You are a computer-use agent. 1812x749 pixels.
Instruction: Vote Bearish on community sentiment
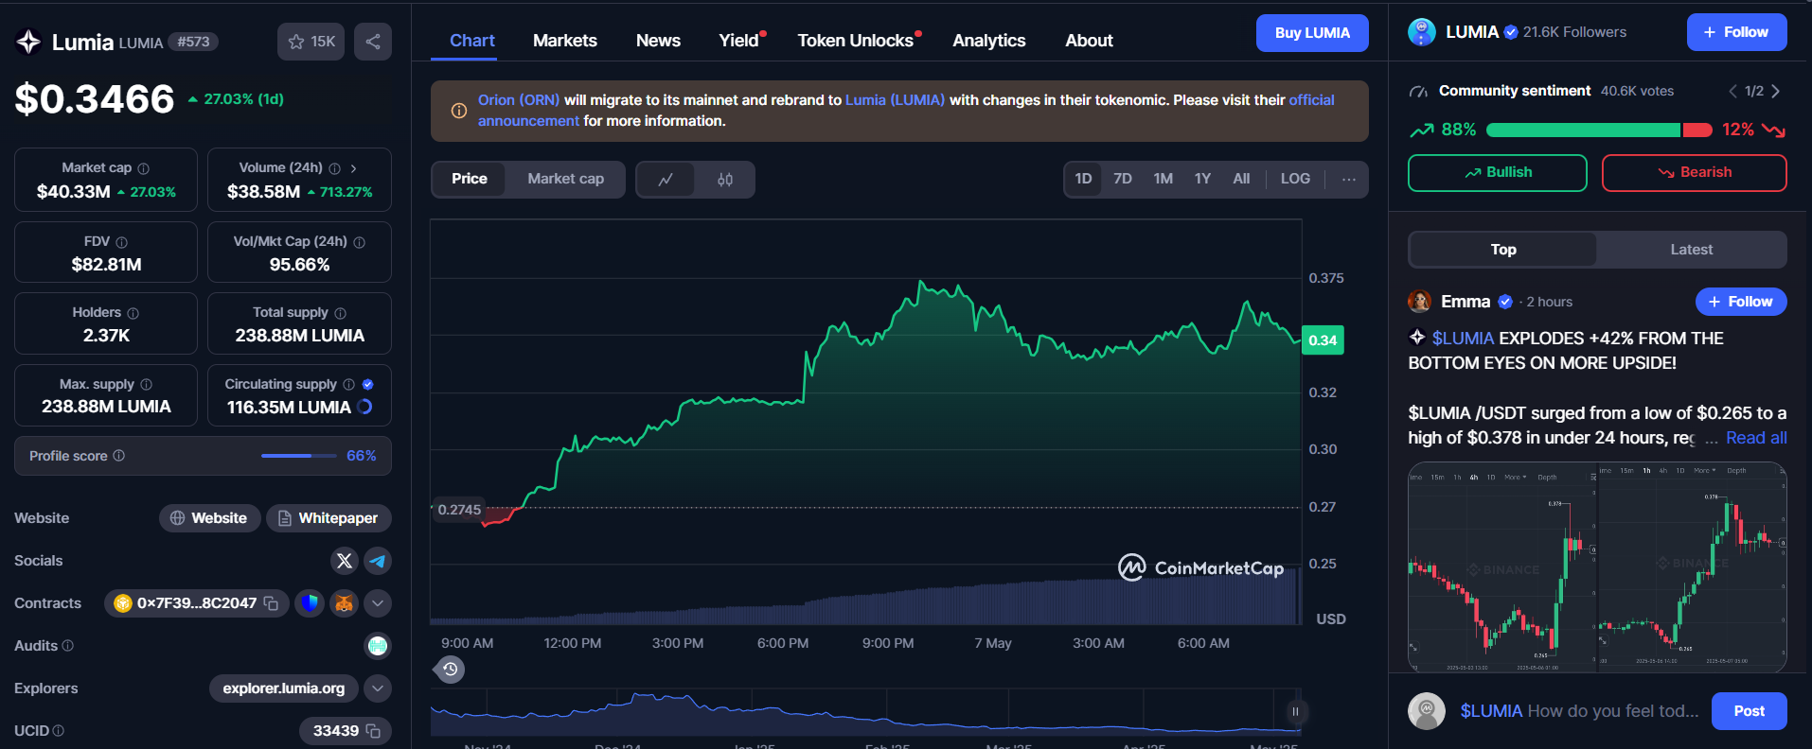[x=1694, y=173]
